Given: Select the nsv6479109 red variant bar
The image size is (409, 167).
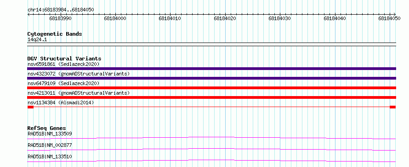Looking at the screenshot, I should 211,88.
